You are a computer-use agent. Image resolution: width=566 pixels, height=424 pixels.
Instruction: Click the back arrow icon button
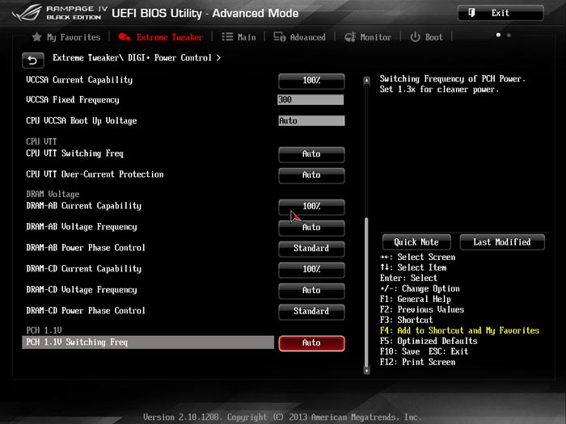tap(32, 60)
